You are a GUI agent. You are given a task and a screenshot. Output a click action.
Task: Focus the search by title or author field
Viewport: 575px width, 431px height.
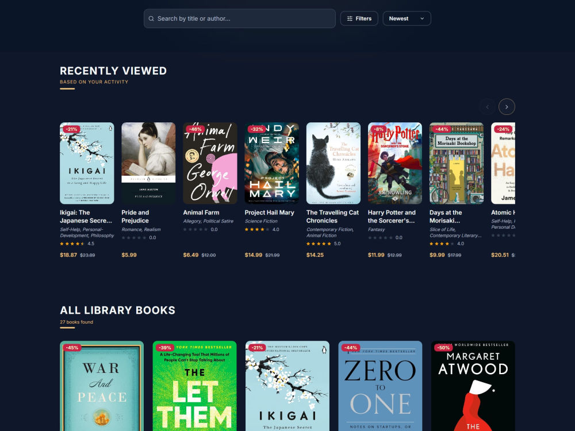coord(239,19)
